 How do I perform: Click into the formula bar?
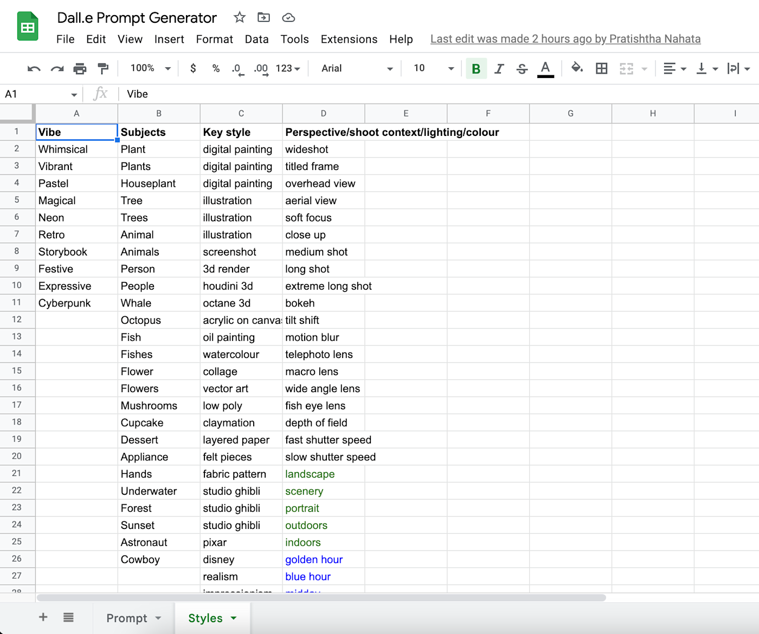pyautogui.click(x=439, y=94)
